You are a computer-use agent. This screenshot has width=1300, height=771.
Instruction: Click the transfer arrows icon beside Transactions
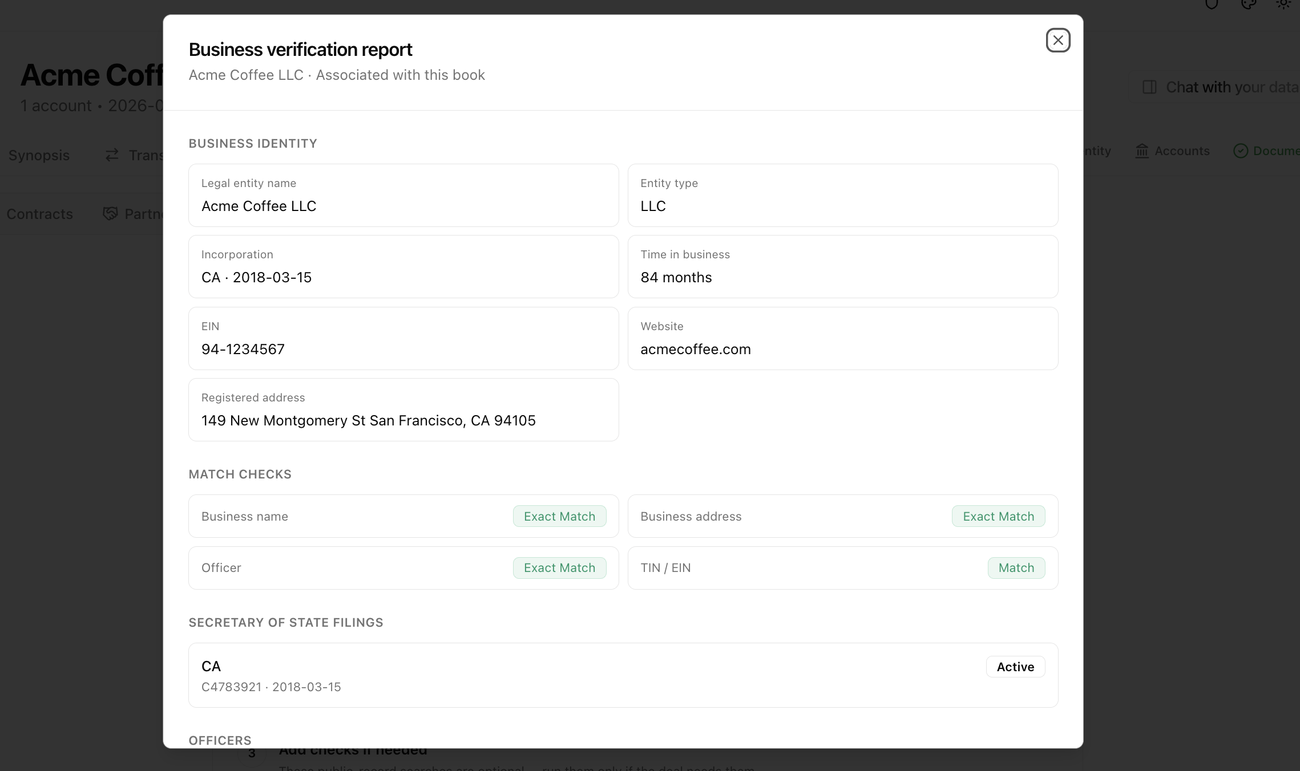[112, 155]
